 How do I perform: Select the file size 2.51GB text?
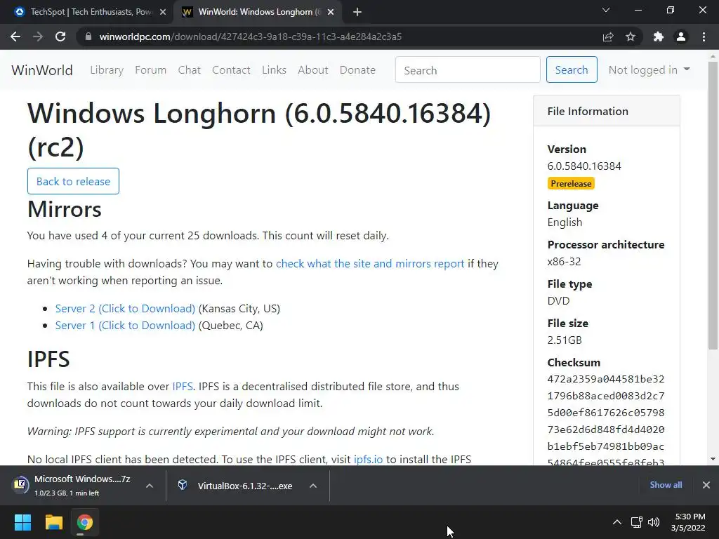565,340
